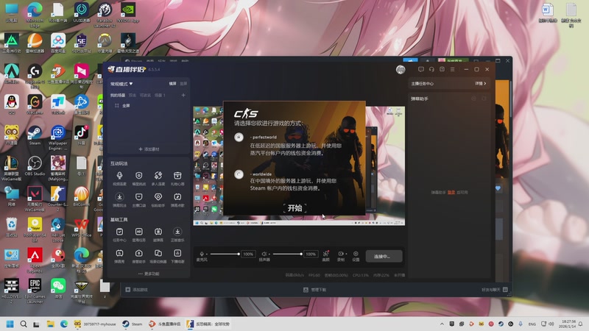Switch to the 横屏 orientation tab
The width and height of the screenshot is (589, 331).
(x=172, y=84)
